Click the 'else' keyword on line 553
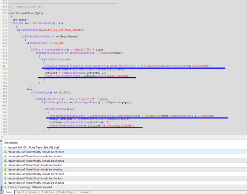 tap(29, 89)
